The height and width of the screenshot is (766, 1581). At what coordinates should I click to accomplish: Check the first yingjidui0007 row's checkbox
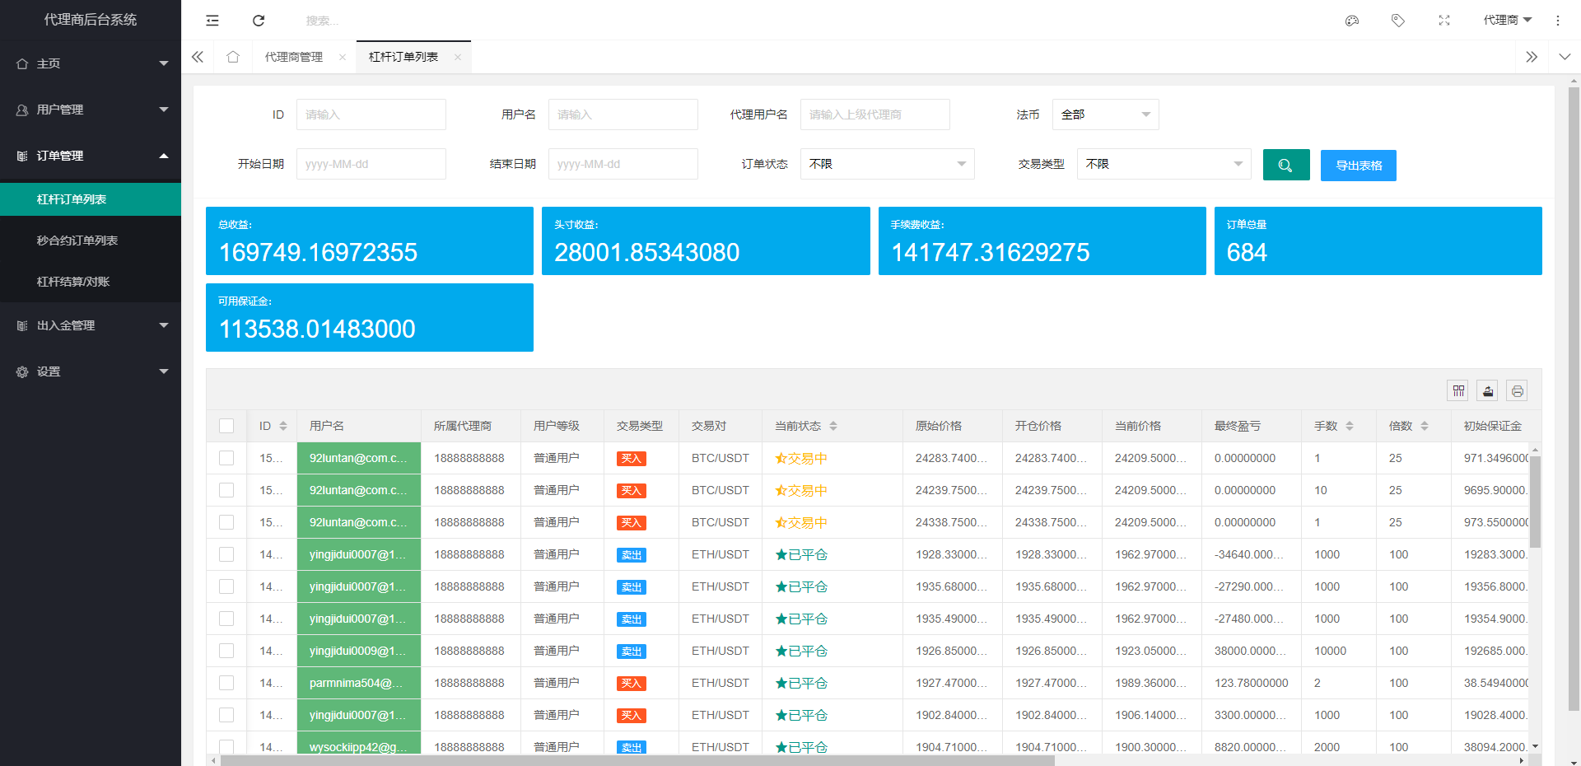[226, 554]
